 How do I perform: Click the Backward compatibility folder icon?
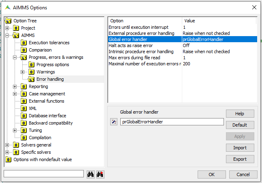tap(23, 123)
